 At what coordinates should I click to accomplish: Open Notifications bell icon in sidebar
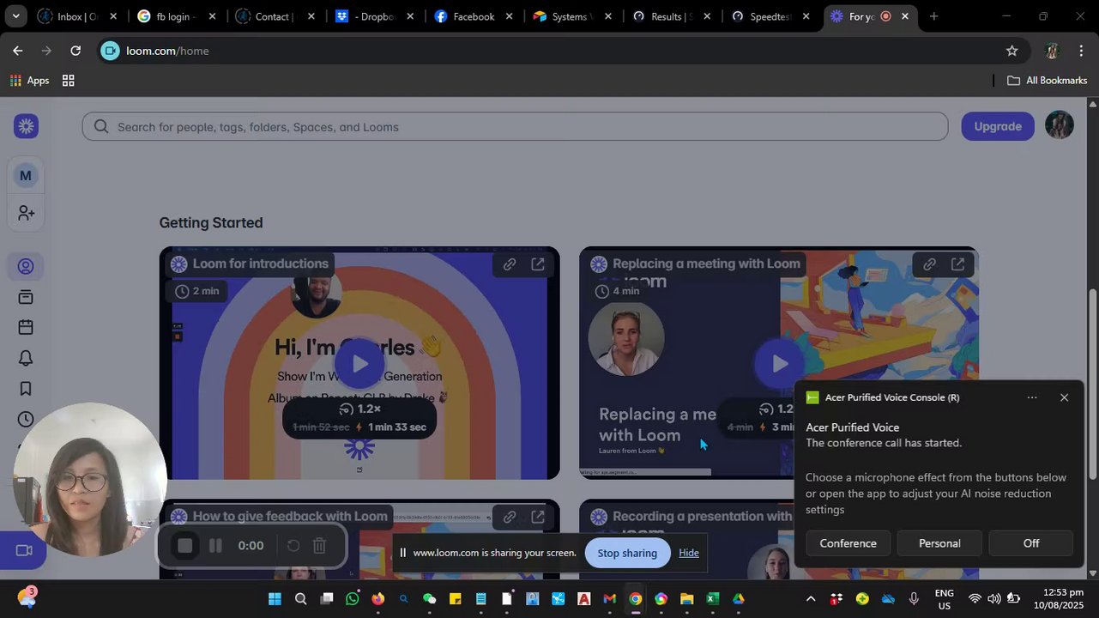click(x=26, y=358)
